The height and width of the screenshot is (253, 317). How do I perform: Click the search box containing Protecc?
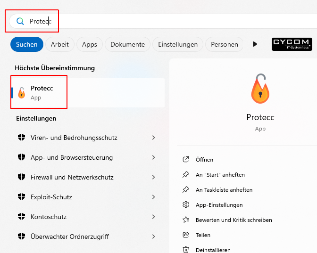[163, 21]
